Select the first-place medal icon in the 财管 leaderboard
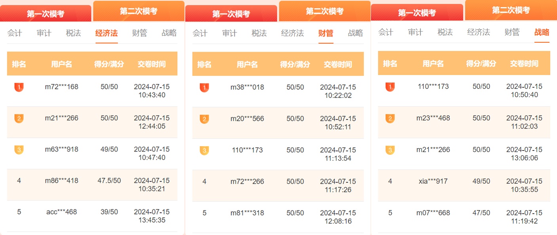557x235 pixels. [x=204, y=88]
